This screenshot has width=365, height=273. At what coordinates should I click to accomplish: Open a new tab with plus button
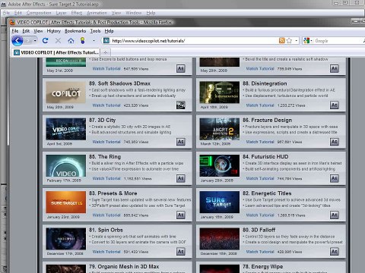click(106, 52)
